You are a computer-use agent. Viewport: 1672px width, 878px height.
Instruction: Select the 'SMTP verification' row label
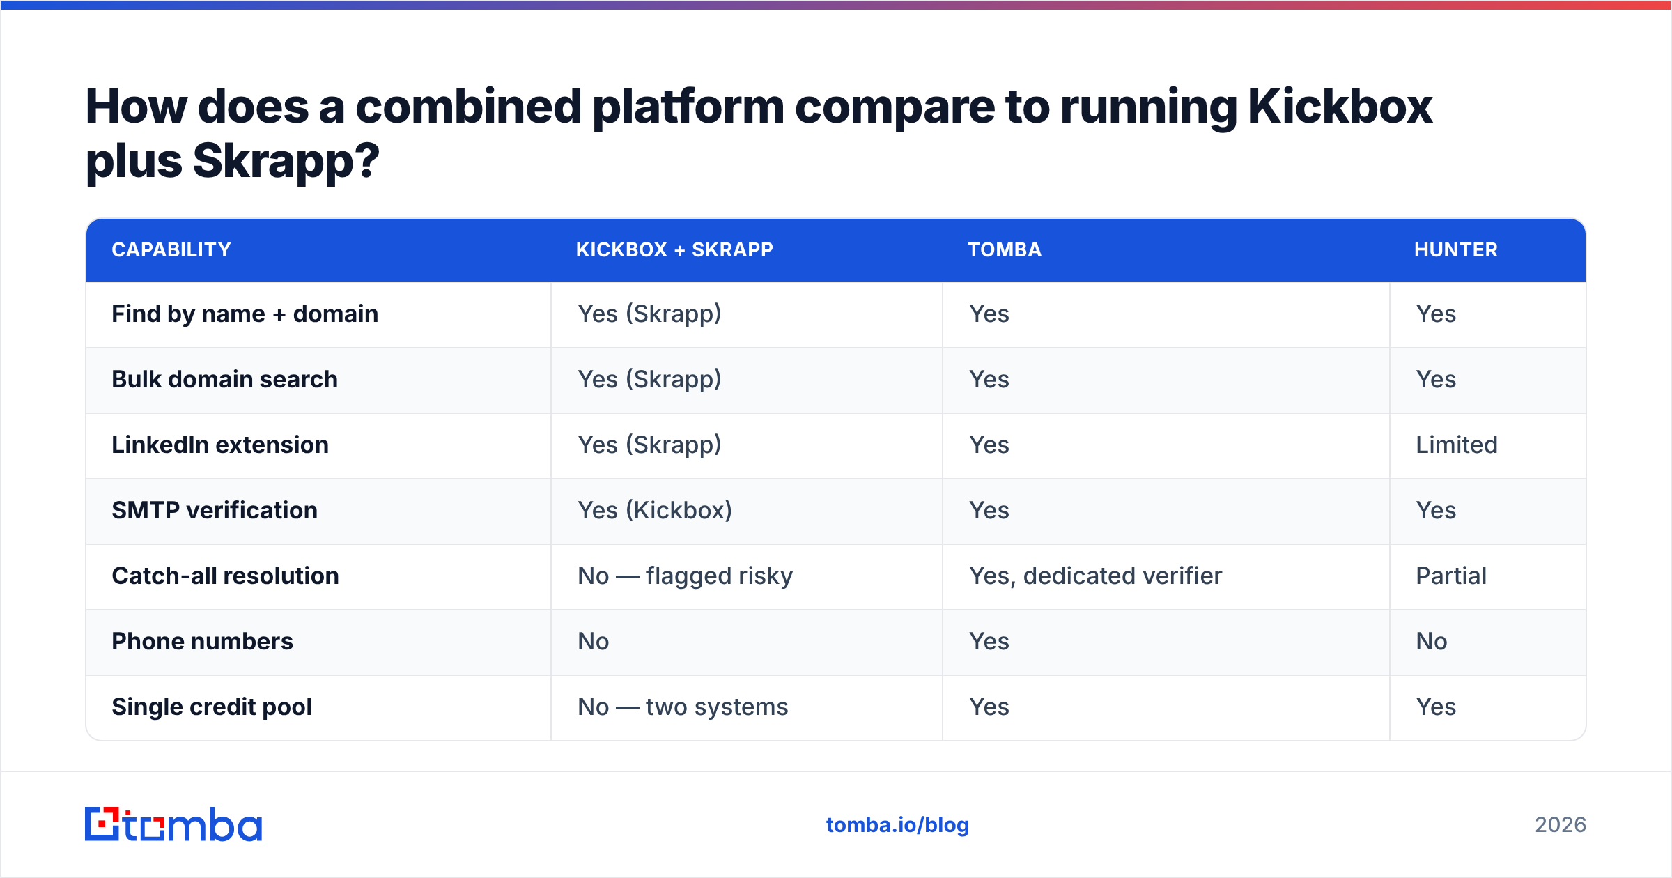point(215,511)
